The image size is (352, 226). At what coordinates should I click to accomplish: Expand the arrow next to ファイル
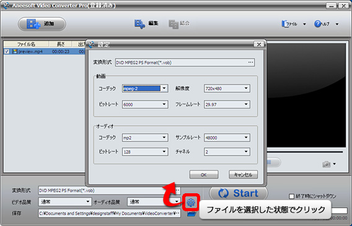304,24
